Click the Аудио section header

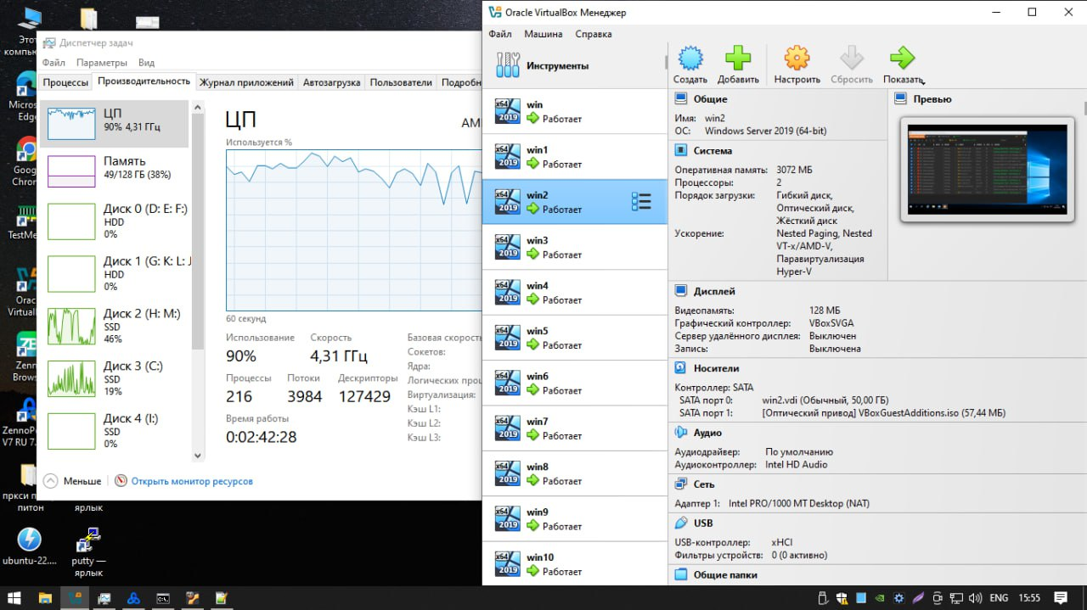pos(707,433)
